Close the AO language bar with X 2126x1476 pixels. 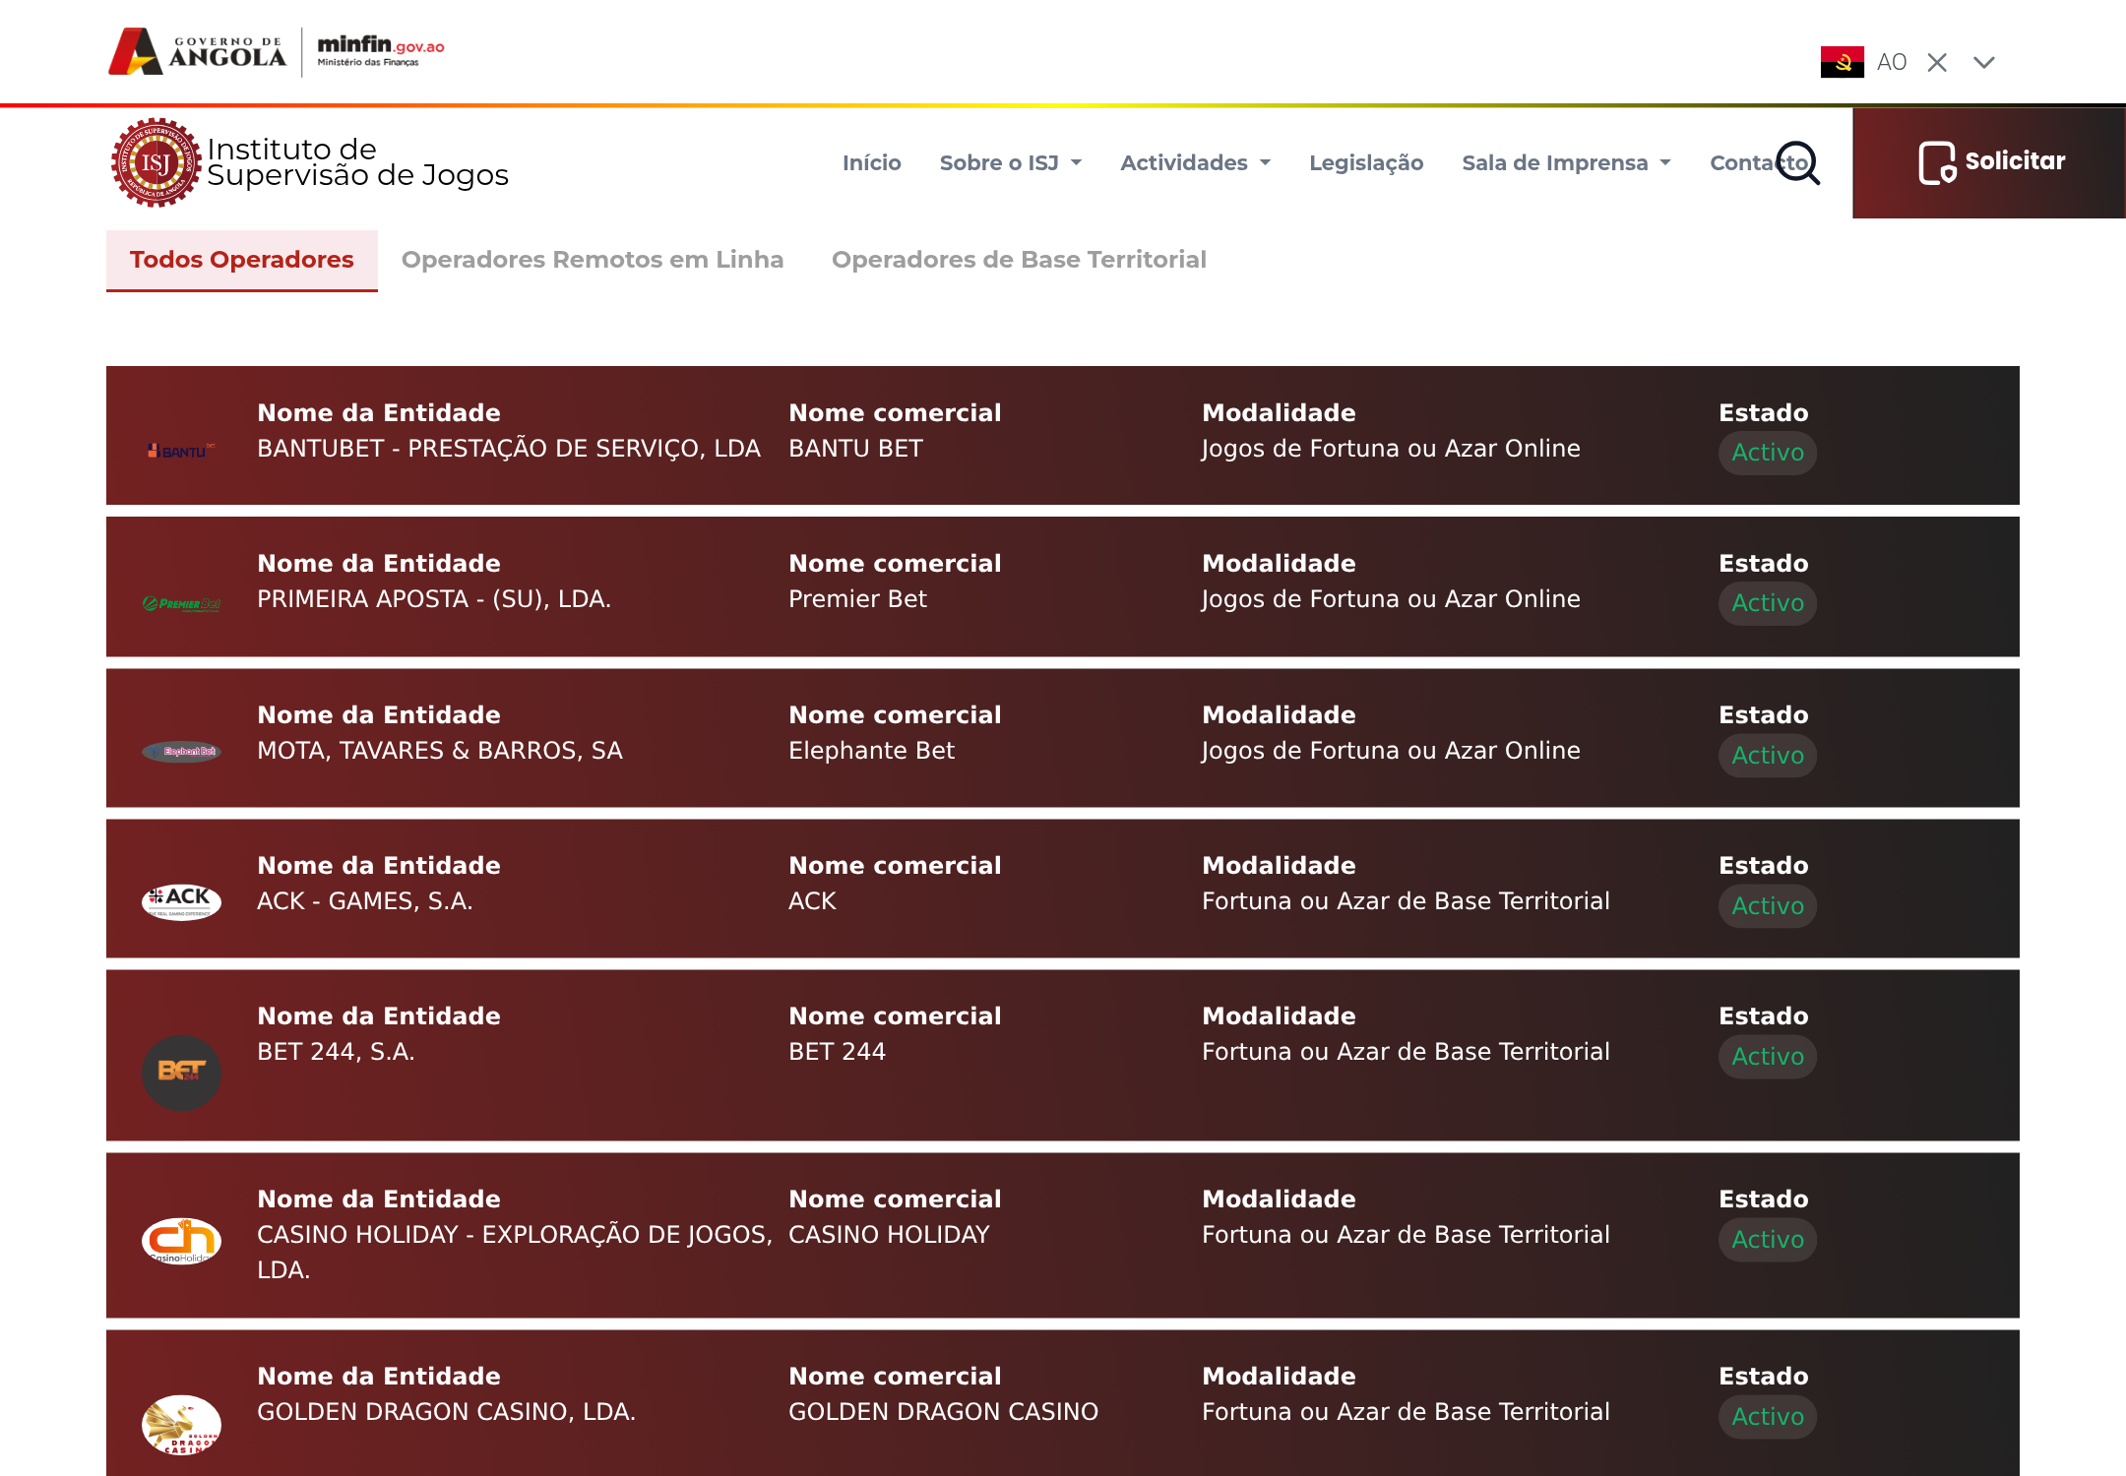[x=1937, y=62]
